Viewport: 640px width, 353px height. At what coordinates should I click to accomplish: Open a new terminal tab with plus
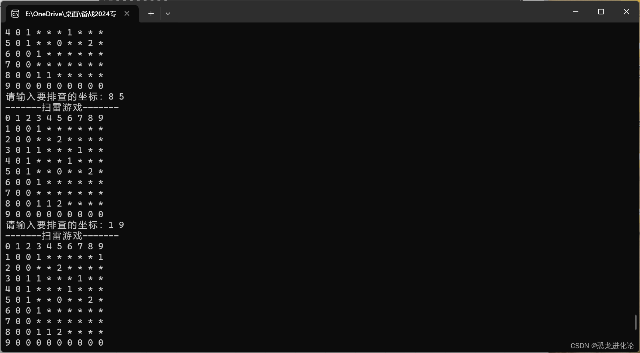(151, 14)
